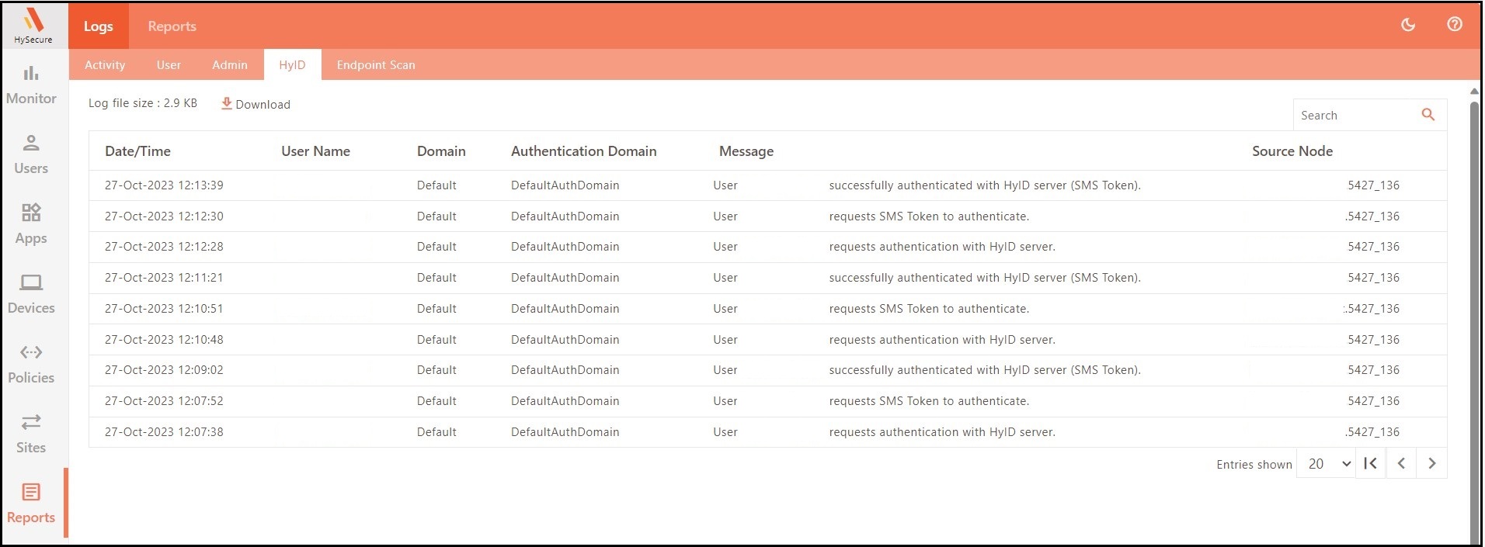Viewport: 1485px width, 547px height.
Task: Switch to Endpoint Scan tab
Action: 376,65
